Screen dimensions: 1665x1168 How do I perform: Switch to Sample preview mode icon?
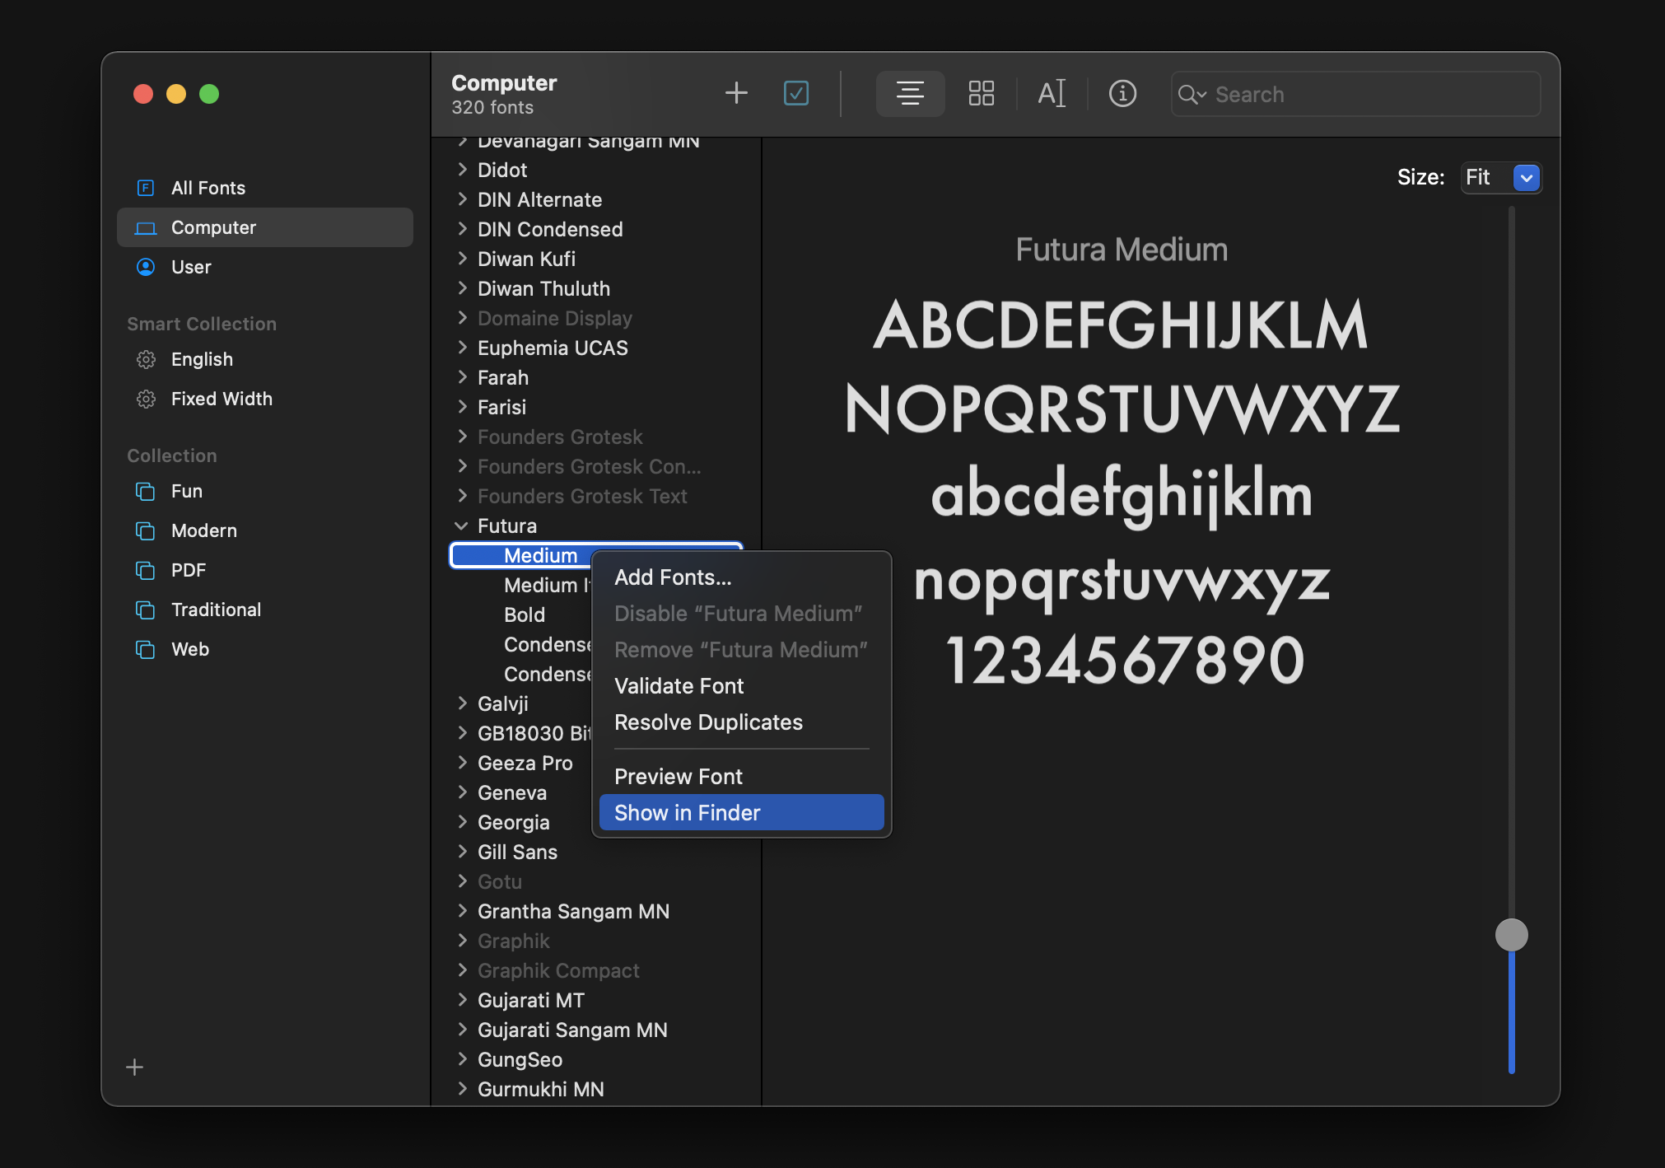click(910, 94)
